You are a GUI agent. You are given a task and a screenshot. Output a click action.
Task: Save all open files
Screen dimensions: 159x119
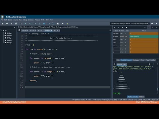click(x=16, y=23)
